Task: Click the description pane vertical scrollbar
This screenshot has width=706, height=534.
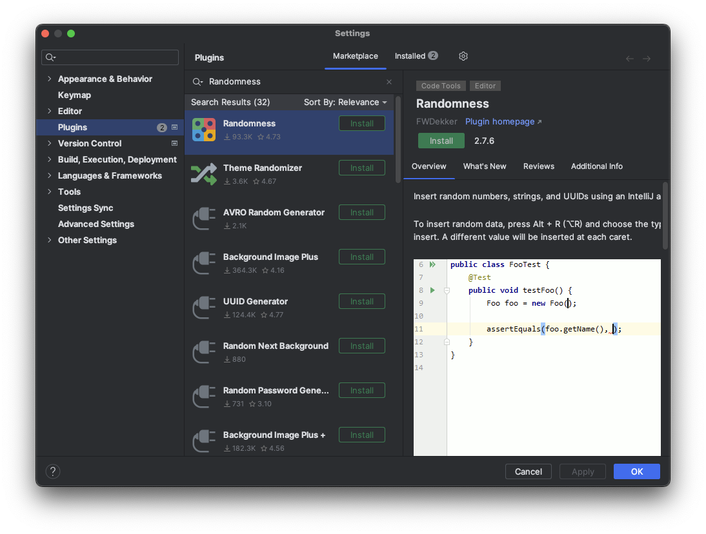Action: 665,215
